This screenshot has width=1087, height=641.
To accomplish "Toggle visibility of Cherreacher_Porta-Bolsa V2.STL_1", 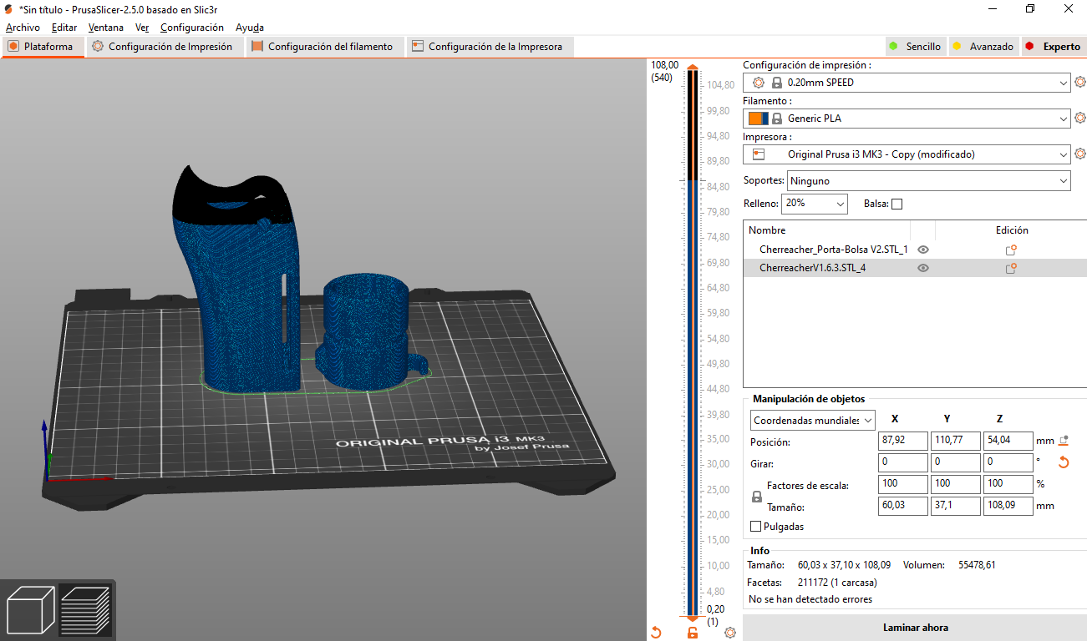I will point(923,250).
